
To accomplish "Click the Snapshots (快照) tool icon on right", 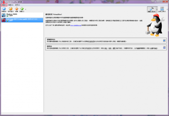I will (x=164, y=47).
